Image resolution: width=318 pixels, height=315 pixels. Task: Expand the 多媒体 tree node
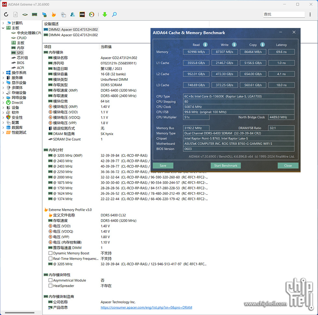(3, 88)
